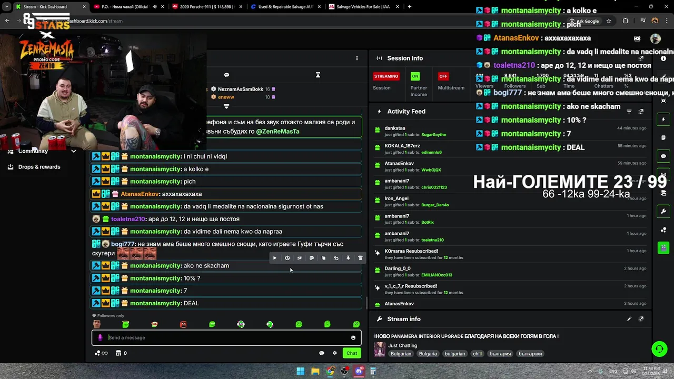Click the crossed-eye hide message icon

[299, 258]
